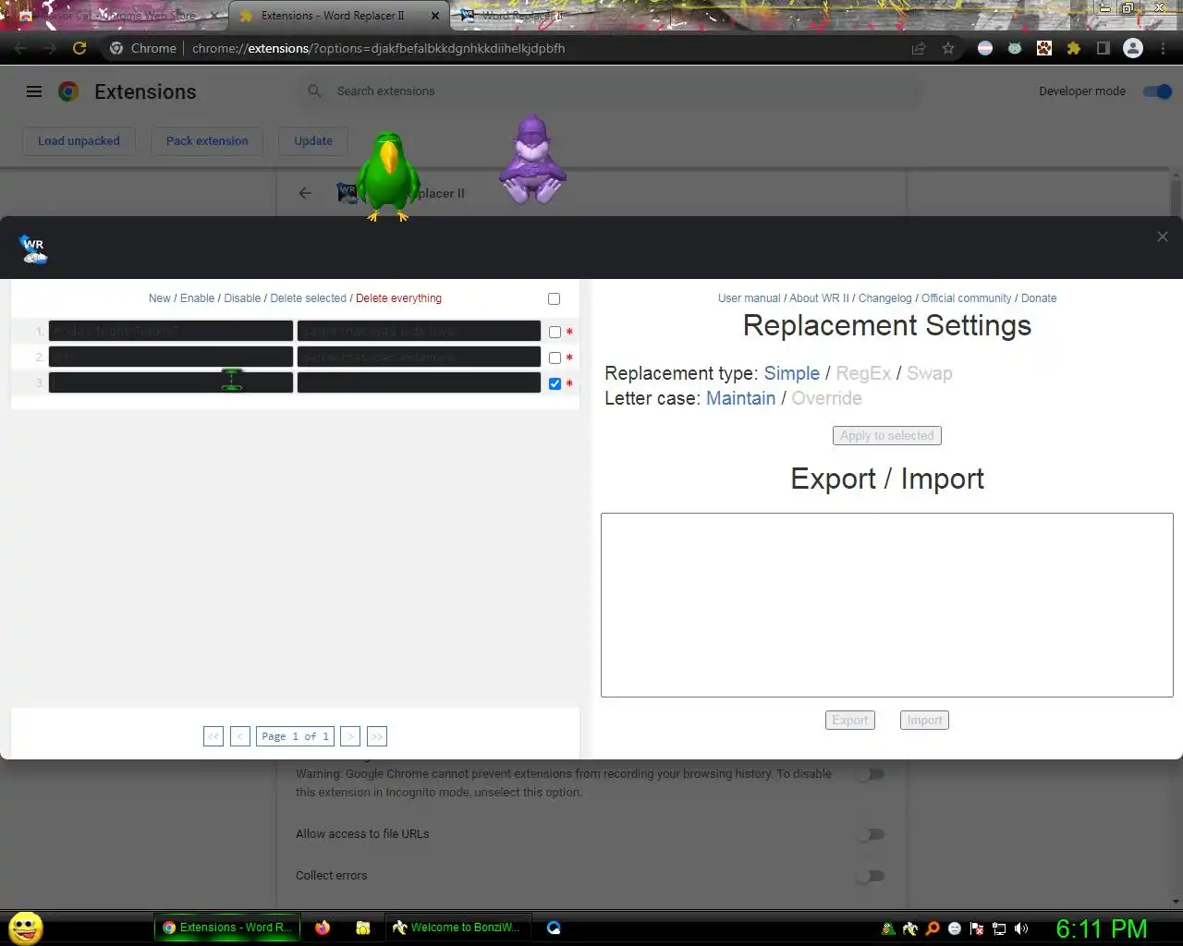Image resolution: width=1183 pixels, height=946 pixels.
Task: Launch Firefox from the taskbar
Action: click(x=323, y=928)
